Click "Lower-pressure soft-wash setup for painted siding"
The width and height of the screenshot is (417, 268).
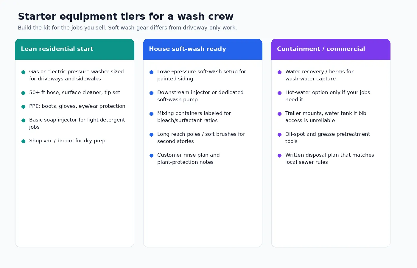coord(198,75)
